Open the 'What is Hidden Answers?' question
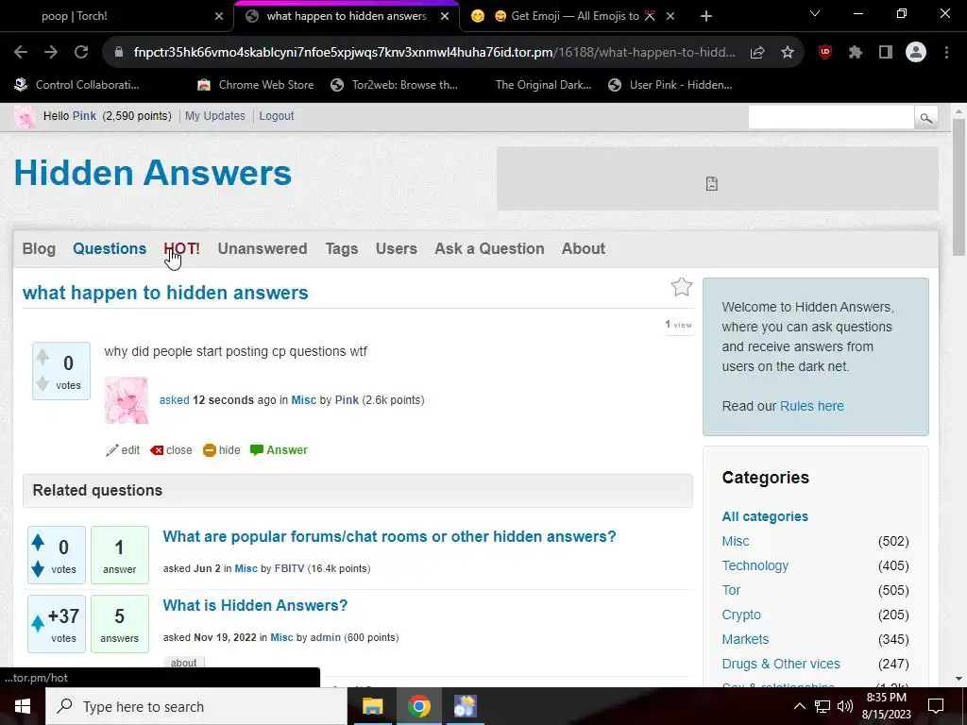This screenshot has height=725, width=967. [255, 605]
